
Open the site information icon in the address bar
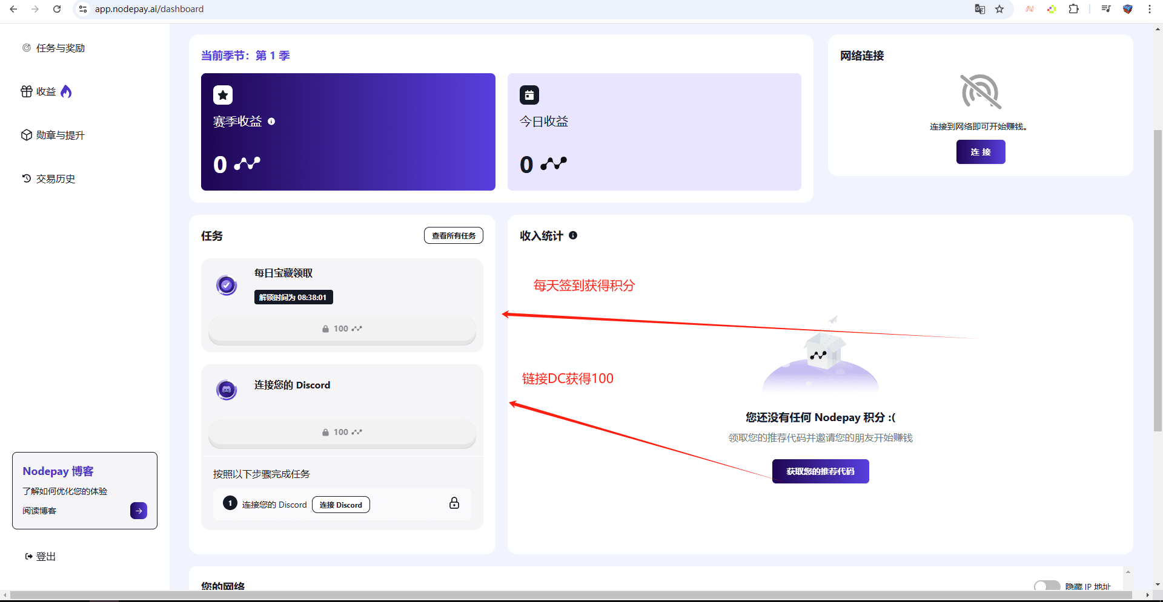coord(83,9)
